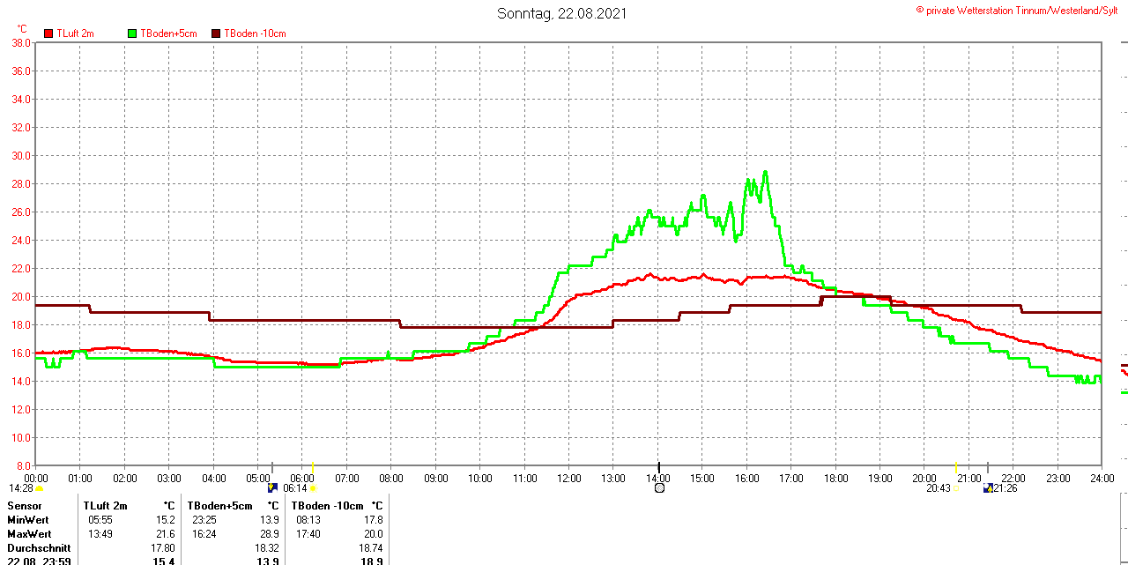The width and height of the screenshot is (1128, 565).
Task: Click the sunrise sun icon at 06:14
Action: pyautogui.click(x=313, y=488)
